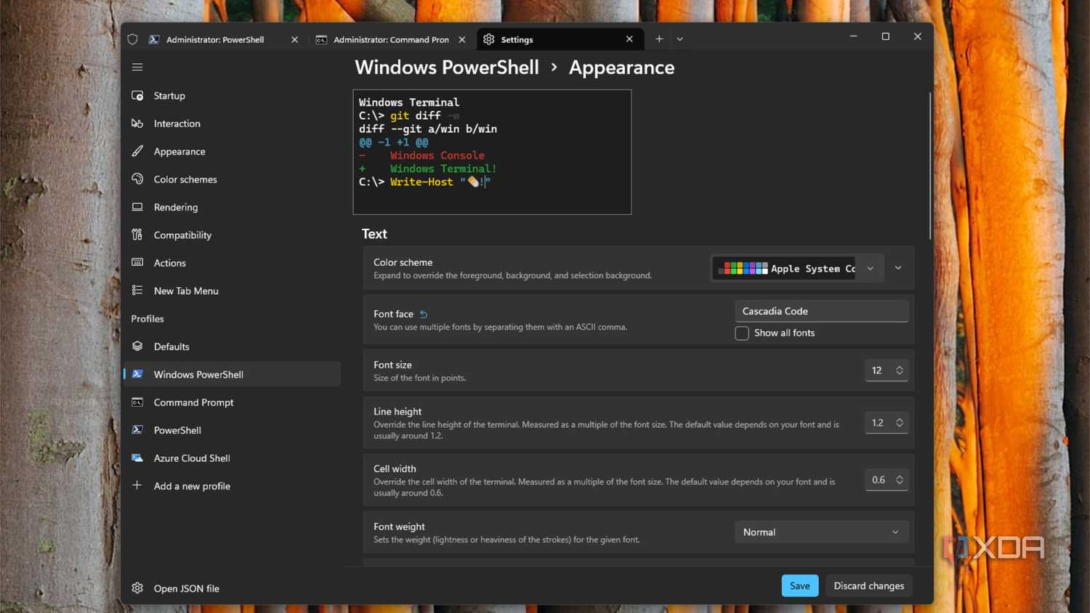Go back to Windows PowerShell breadcrumb

(x=447, y=68)
